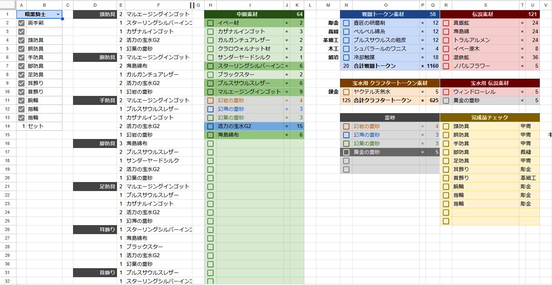This screenshot has width=552, height=285.
Task: Tick the ヤクテル天然水 orange checkbox
Action: click(346, 92)
